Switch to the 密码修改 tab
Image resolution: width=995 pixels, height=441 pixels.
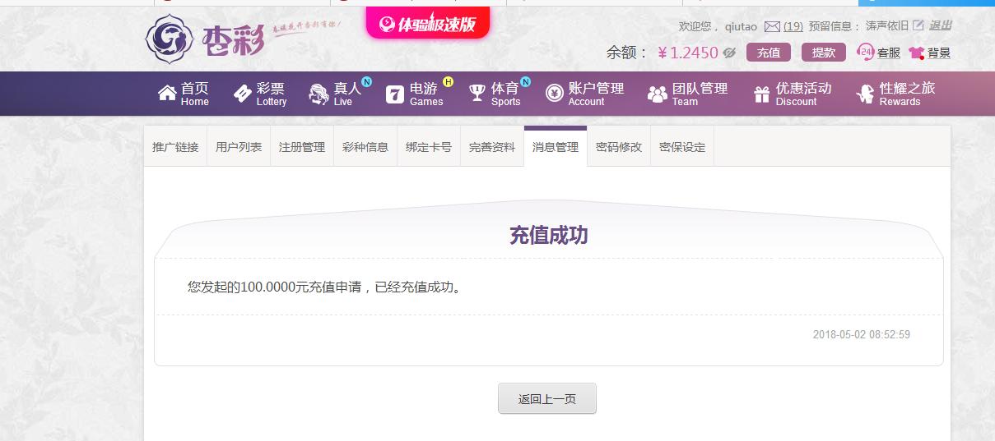(619, 147)
